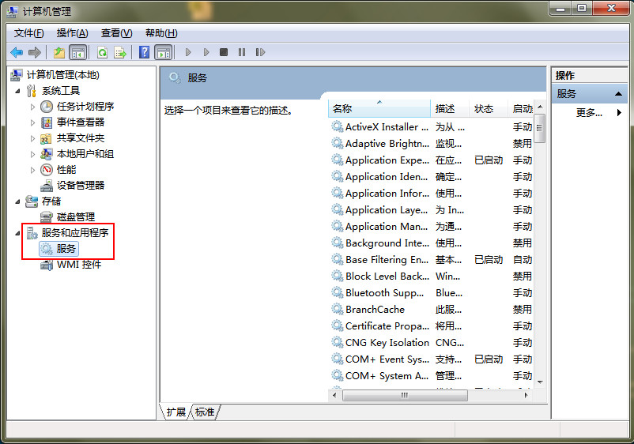Screen dimensions: 634x444
Task: Sort by the 描述 column header
Action: (x=449, y=109)
